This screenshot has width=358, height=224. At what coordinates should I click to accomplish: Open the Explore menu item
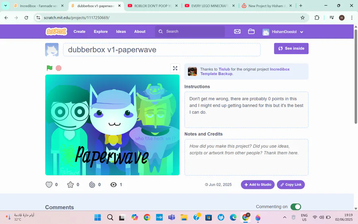101,31
